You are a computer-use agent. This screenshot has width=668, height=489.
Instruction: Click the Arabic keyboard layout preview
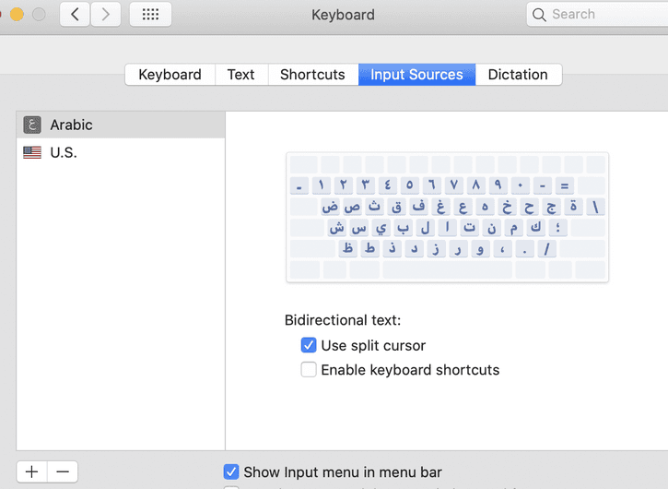point(447,217)
